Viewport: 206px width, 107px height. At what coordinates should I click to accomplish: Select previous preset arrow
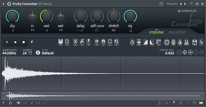(x=181, y=4)
